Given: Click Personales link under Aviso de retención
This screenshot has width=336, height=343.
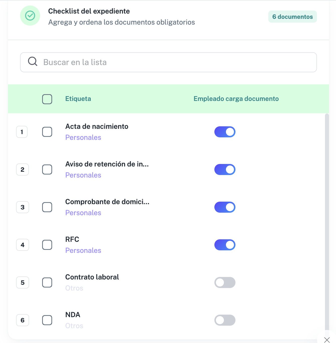Looking at the screenshot, I should (x=83, y=175).
